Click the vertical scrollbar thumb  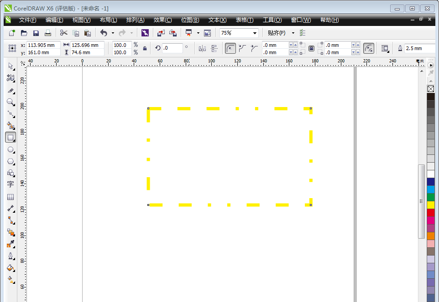[x=421, y=201]
